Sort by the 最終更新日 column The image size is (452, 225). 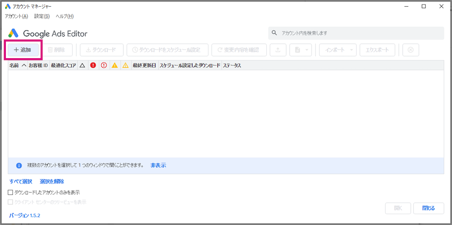[144, 65]
